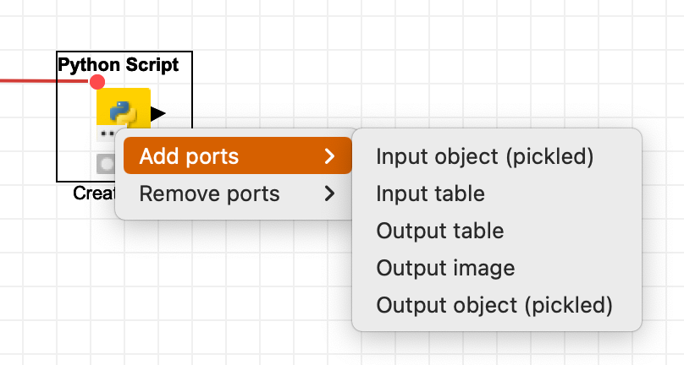Click the node's black selection border

(57, 131)
